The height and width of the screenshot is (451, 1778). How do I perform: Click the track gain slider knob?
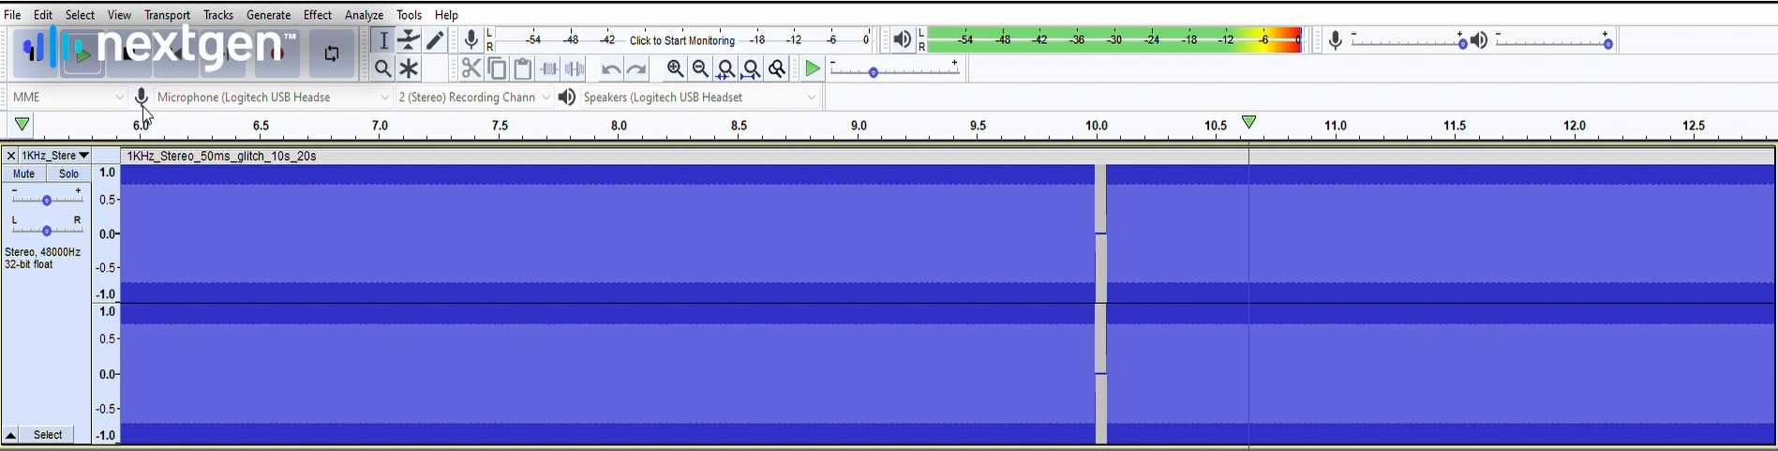[x=47, y=200]
